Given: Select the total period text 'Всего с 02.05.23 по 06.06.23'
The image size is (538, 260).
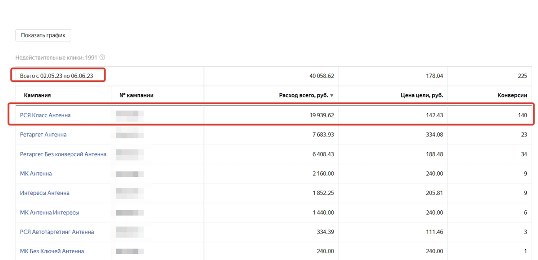Looking at the screenshot, I should pos(56,76).
